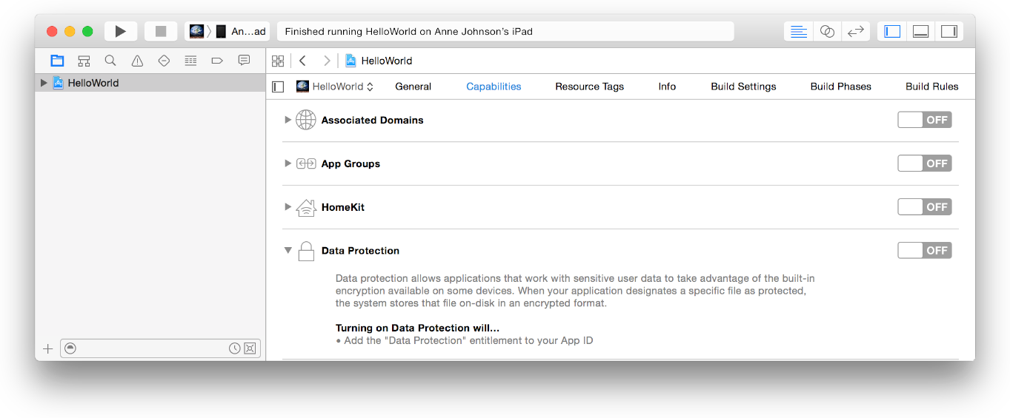Switch to the Build Phases tab
This screenshot has width=1010, height=418.
click(840, 87)
